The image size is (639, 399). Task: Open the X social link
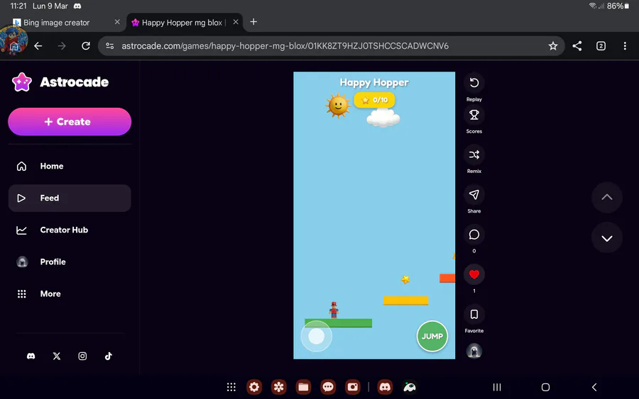[x=57, y=356]
